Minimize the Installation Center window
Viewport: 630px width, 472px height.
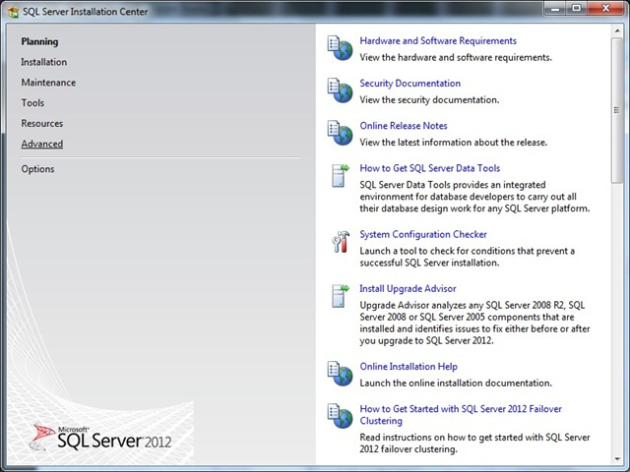(555, 8)
